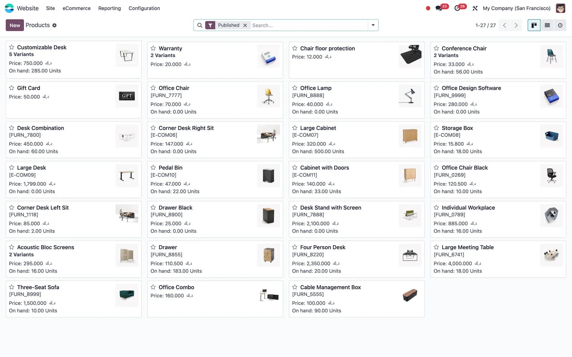
Task: Click the Drawer Black thumbnail
Action: (x=268, y=216)
